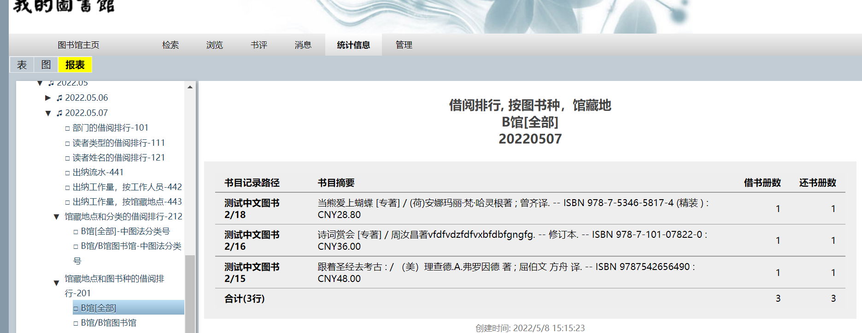Click the tree scrollbar up arrow
The width and height of the screenshot is (862, 333).
pyautogui.click(x=190, y=87)
